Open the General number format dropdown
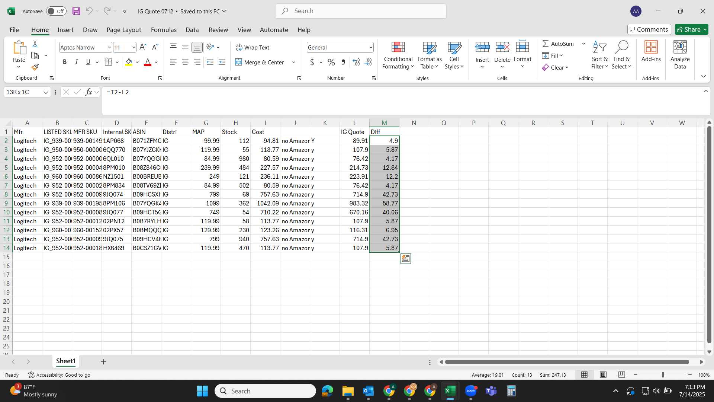 [371, 47]
